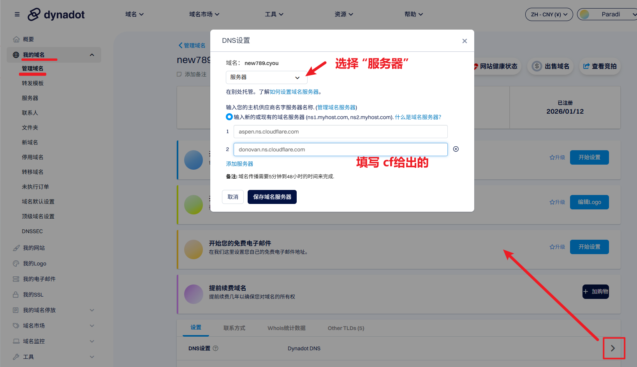Click the 我的网站 rocket icon

(x=16, y=248)
